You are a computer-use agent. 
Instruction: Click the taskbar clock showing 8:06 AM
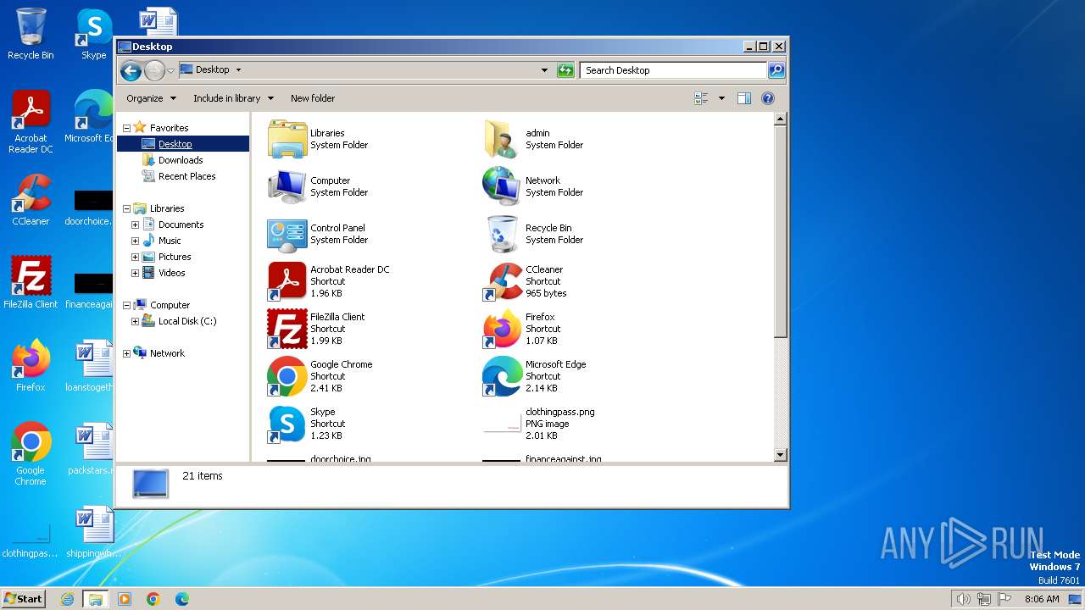coord(1042,599)
